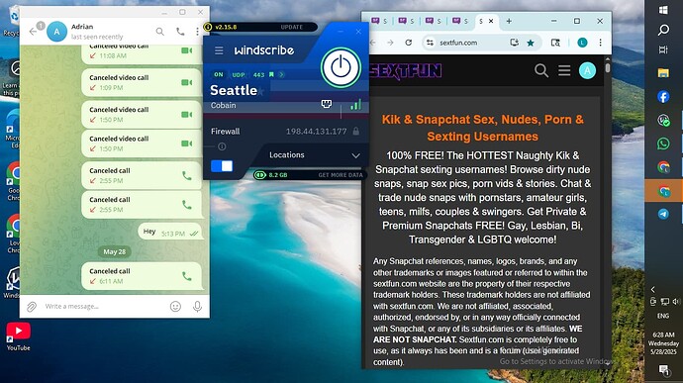Open Task View from the taskbar
Image resolution: width=683 pixels, height=383 pixels.
[x=663, y=49]
